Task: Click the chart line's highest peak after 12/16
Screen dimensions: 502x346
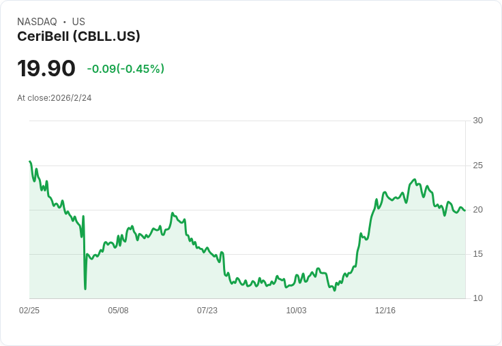Action: pos(415,180)
